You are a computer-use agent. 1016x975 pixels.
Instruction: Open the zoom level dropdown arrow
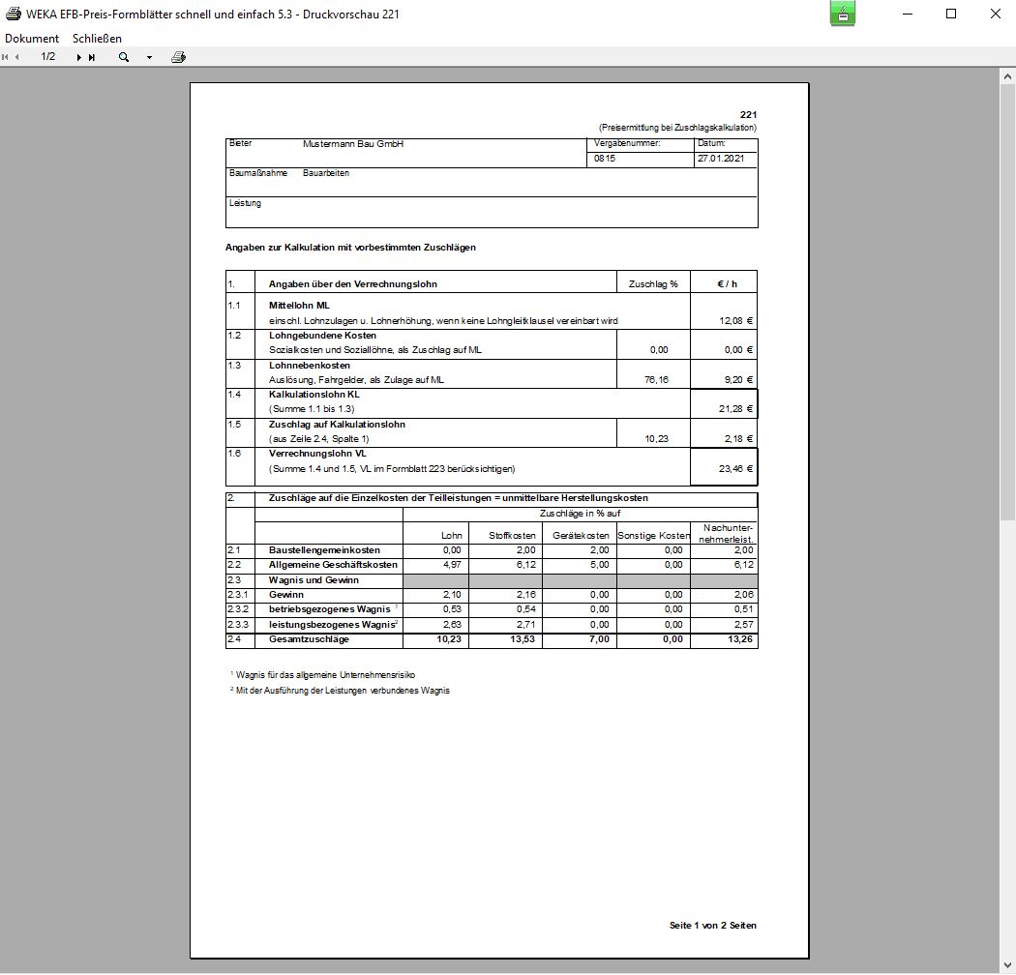[x=149, y=57]
